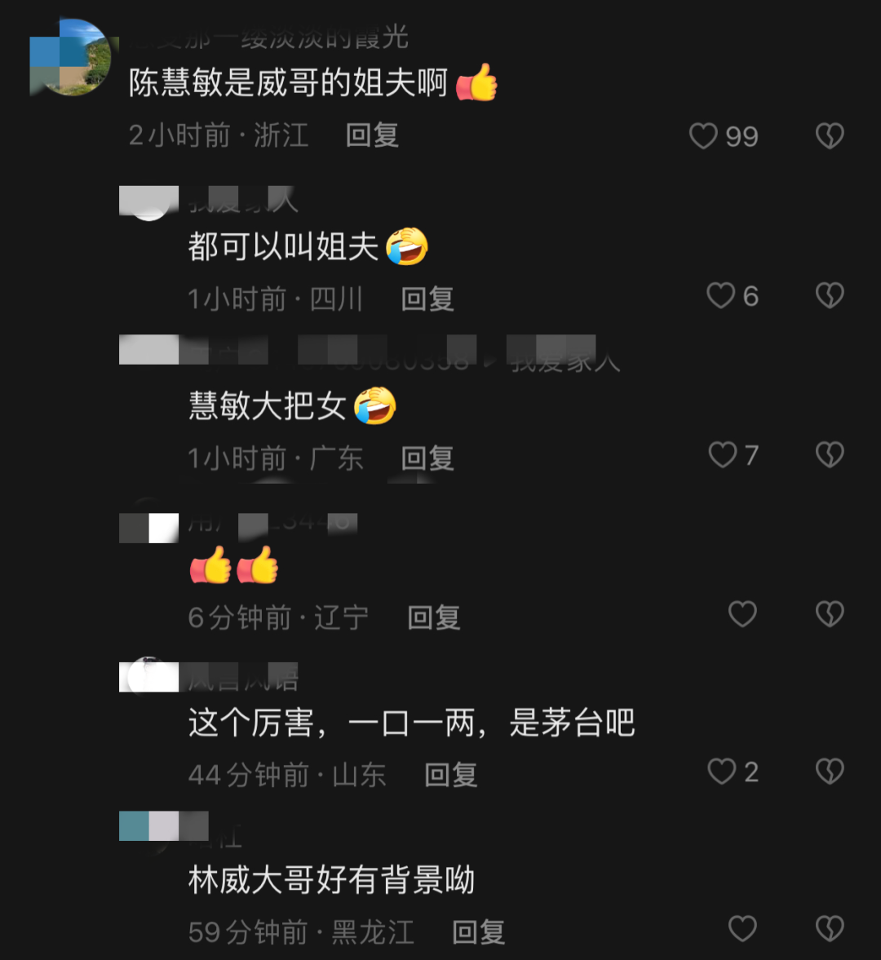This screenshot has height=960, width=881.
Task: Reply to the 黑龙江 comment
Action: (479, 931)
